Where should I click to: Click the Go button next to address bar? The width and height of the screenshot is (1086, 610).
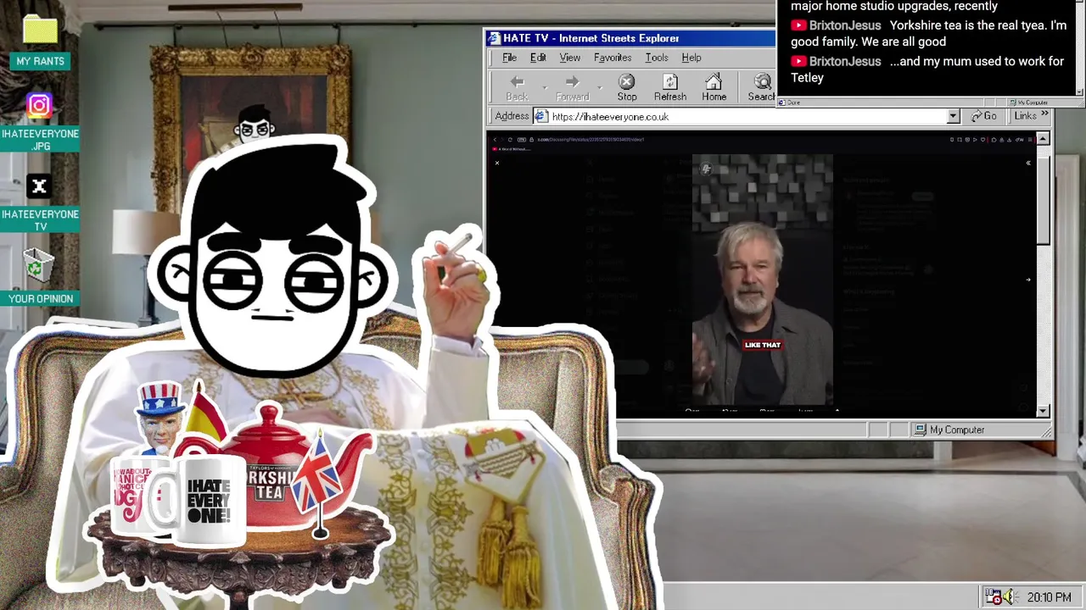[984, 116]
